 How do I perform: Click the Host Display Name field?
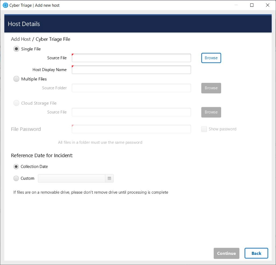click(131, 70)
